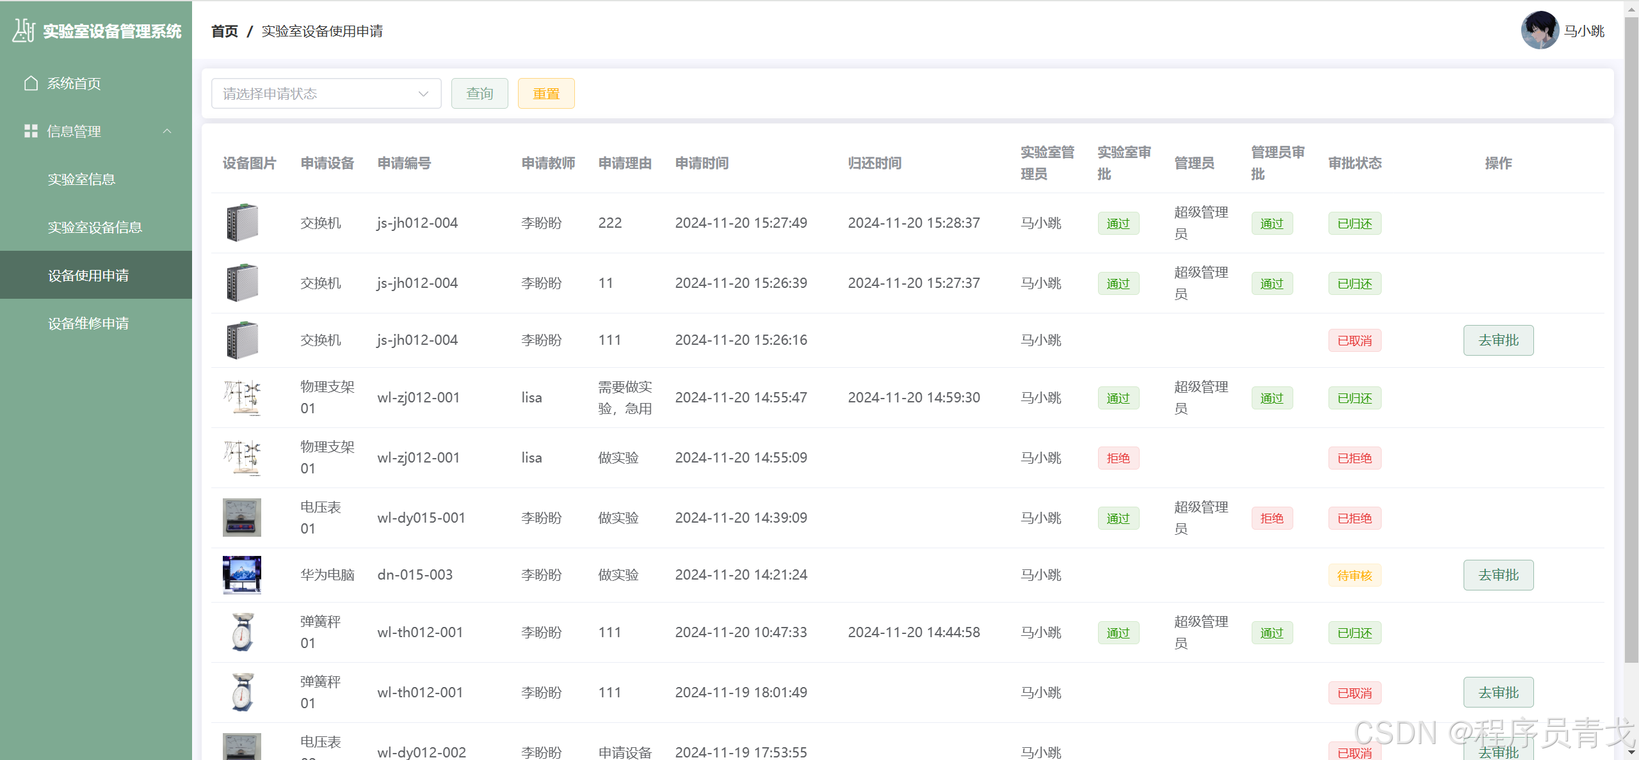Screen dimensions: 1639x760
Task: Open the 请选择申请状态 dropdown
Action: point(325,93)
